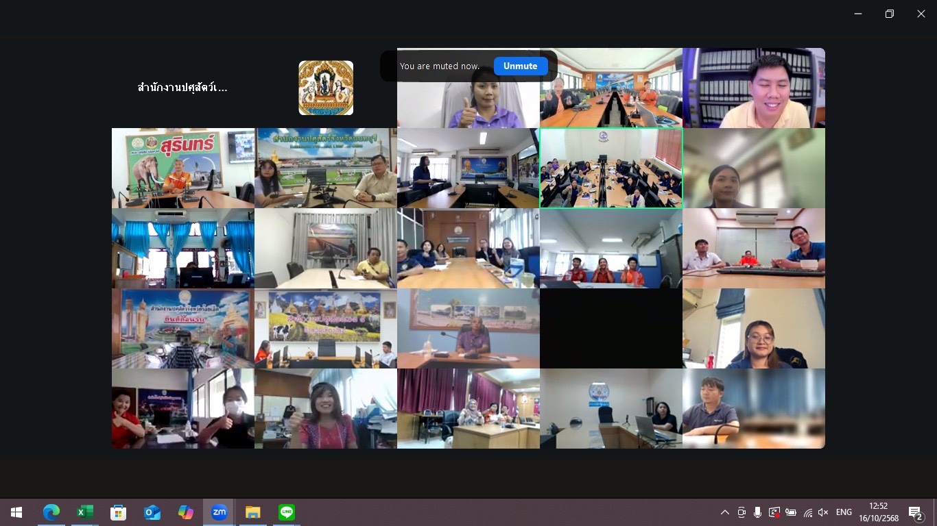Image resolution: width=937 pixels, height=526 pixels.
Task: Expand the hidden system tray icons
Action: (x=724, y=512)
